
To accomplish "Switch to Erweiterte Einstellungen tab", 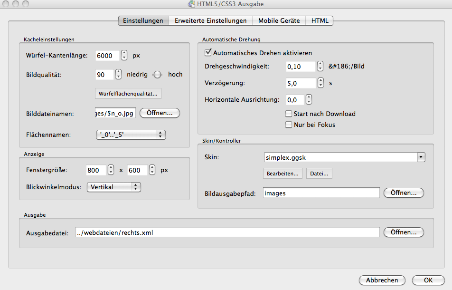I will pyautogui.click(x=210, y=20).
